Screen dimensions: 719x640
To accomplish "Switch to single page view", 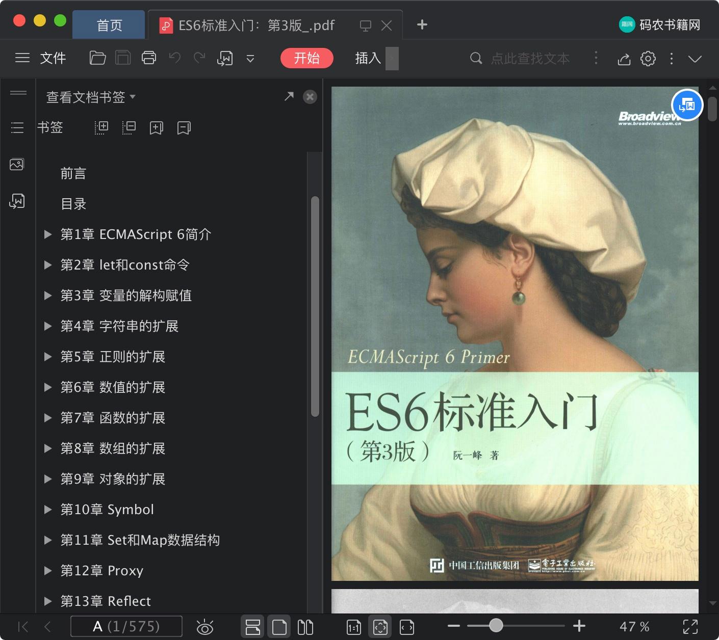I will pos(279,627).
